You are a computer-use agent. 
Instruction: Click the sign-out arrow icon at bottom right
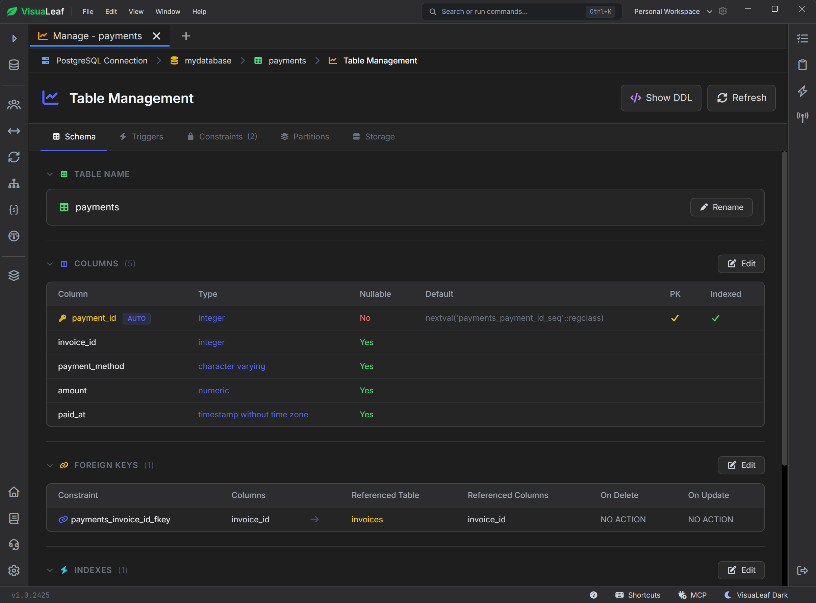pyautogui.click(x=802, y=571)
